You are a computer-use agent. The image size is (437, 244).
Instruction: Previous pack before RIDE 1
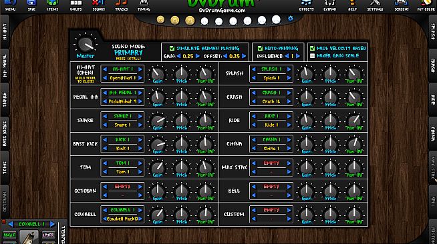click(254, 116)
